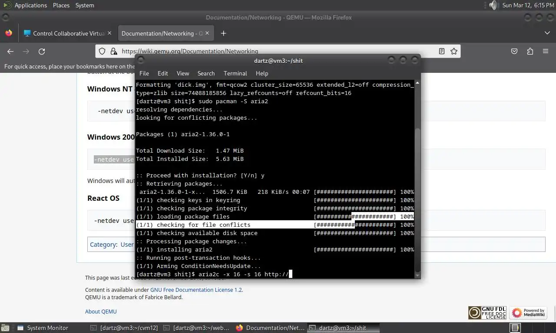Open a new Firefox tab with plus button

[223, 33]
